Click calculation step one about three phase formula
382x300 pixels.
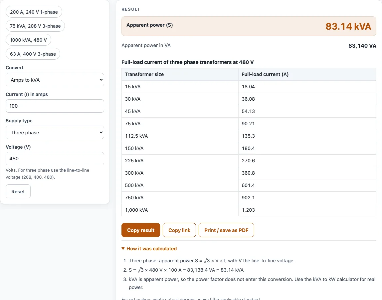(x=212, y=261)
